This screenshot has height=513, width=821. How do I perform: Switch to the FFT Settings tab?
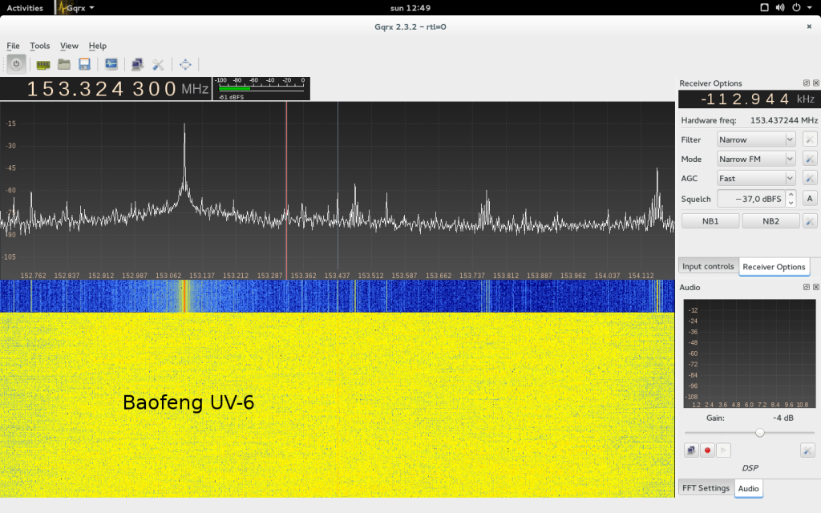coord(706,488)
